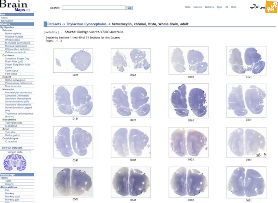Viewport: 278px width, 203px height.
Task: View brain section thumbnail 0141
Action: tap(246, 61)
